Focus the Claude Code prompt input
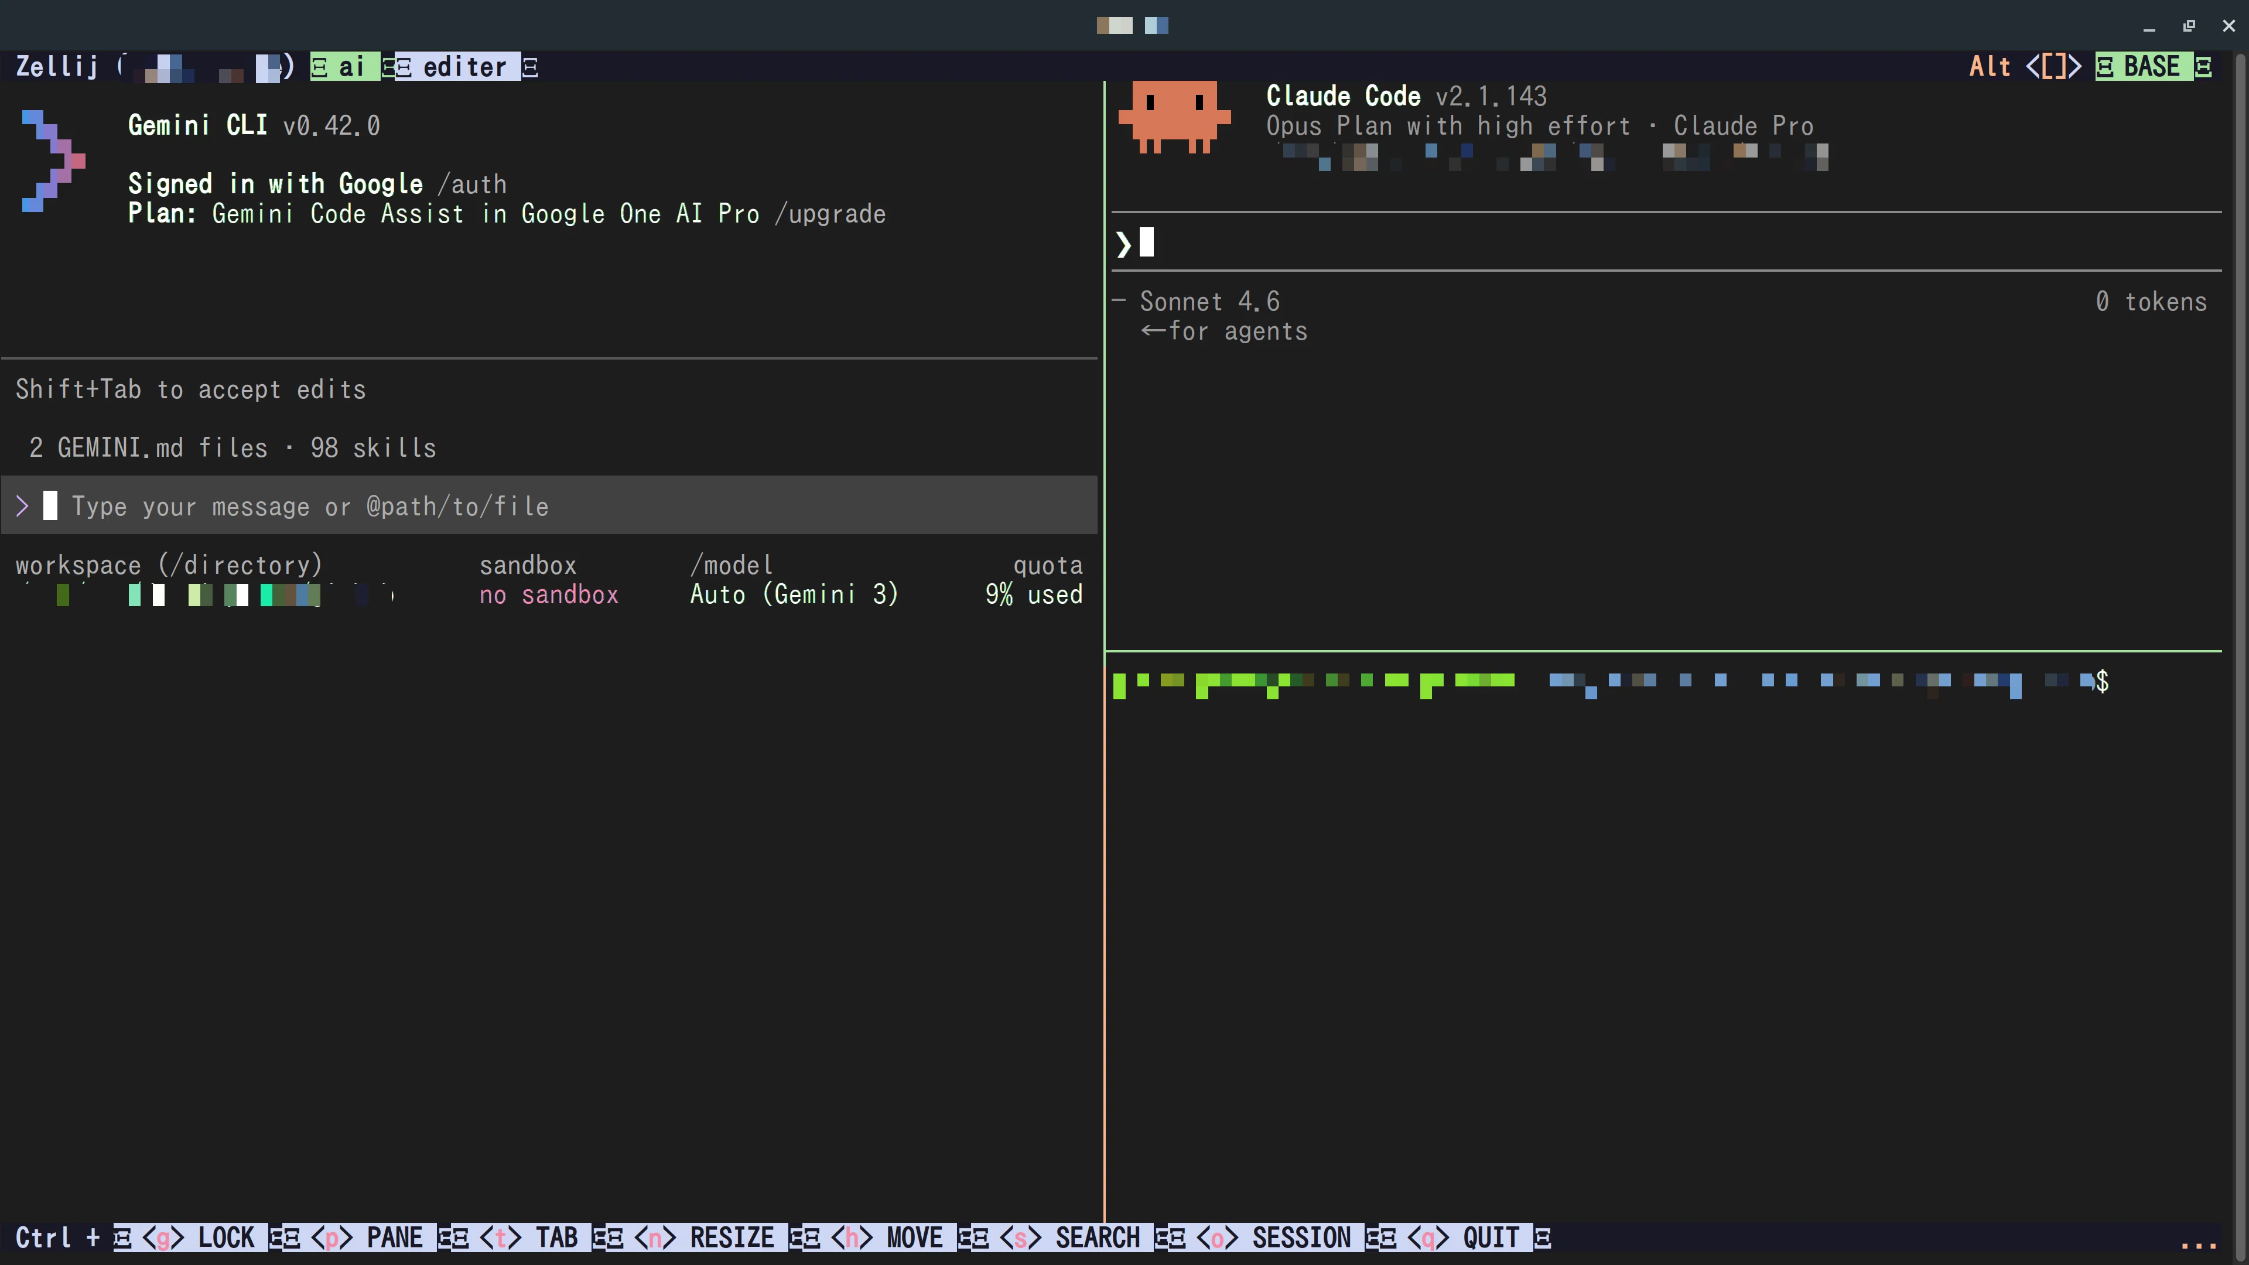The image size is (2249, 1265). coord(1666,242)
